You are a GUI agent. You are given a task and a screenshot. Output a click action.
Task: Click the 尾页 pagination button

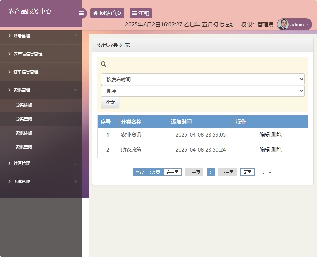coord(247,172)
